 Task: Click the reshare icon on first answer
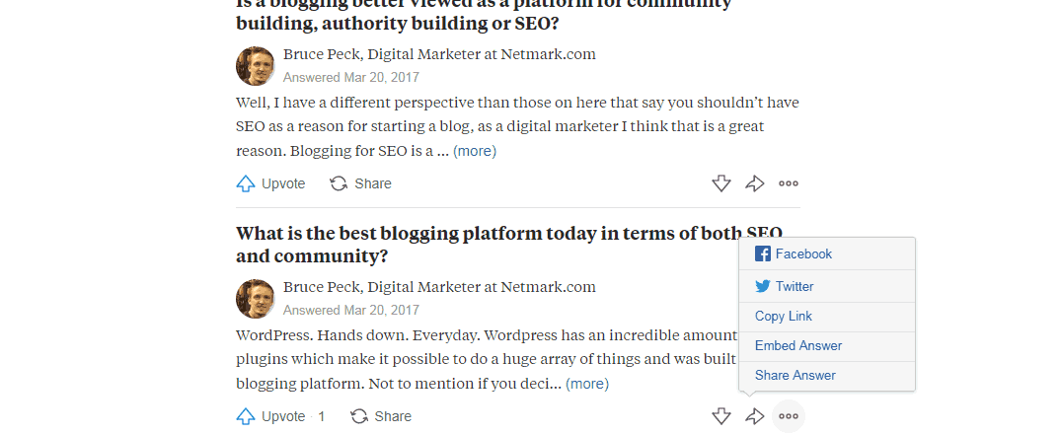pyautogui.click(x=339, y=183)
